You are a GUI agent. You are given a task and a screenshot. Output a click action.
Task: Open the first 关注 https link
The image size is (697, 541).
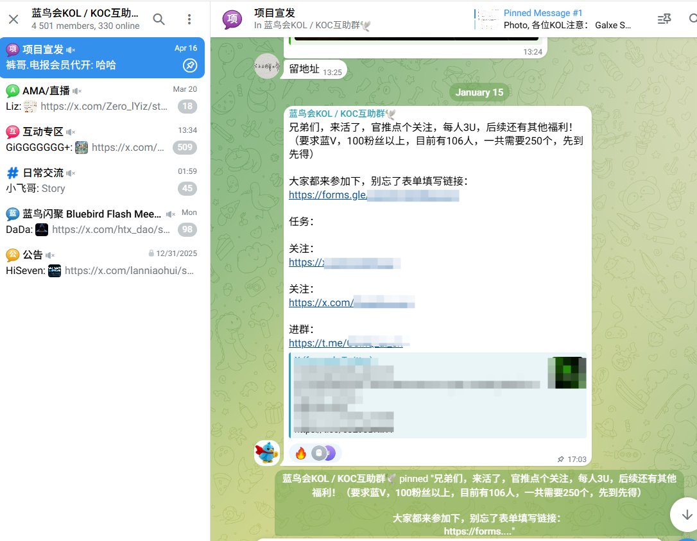coord(345,262)
